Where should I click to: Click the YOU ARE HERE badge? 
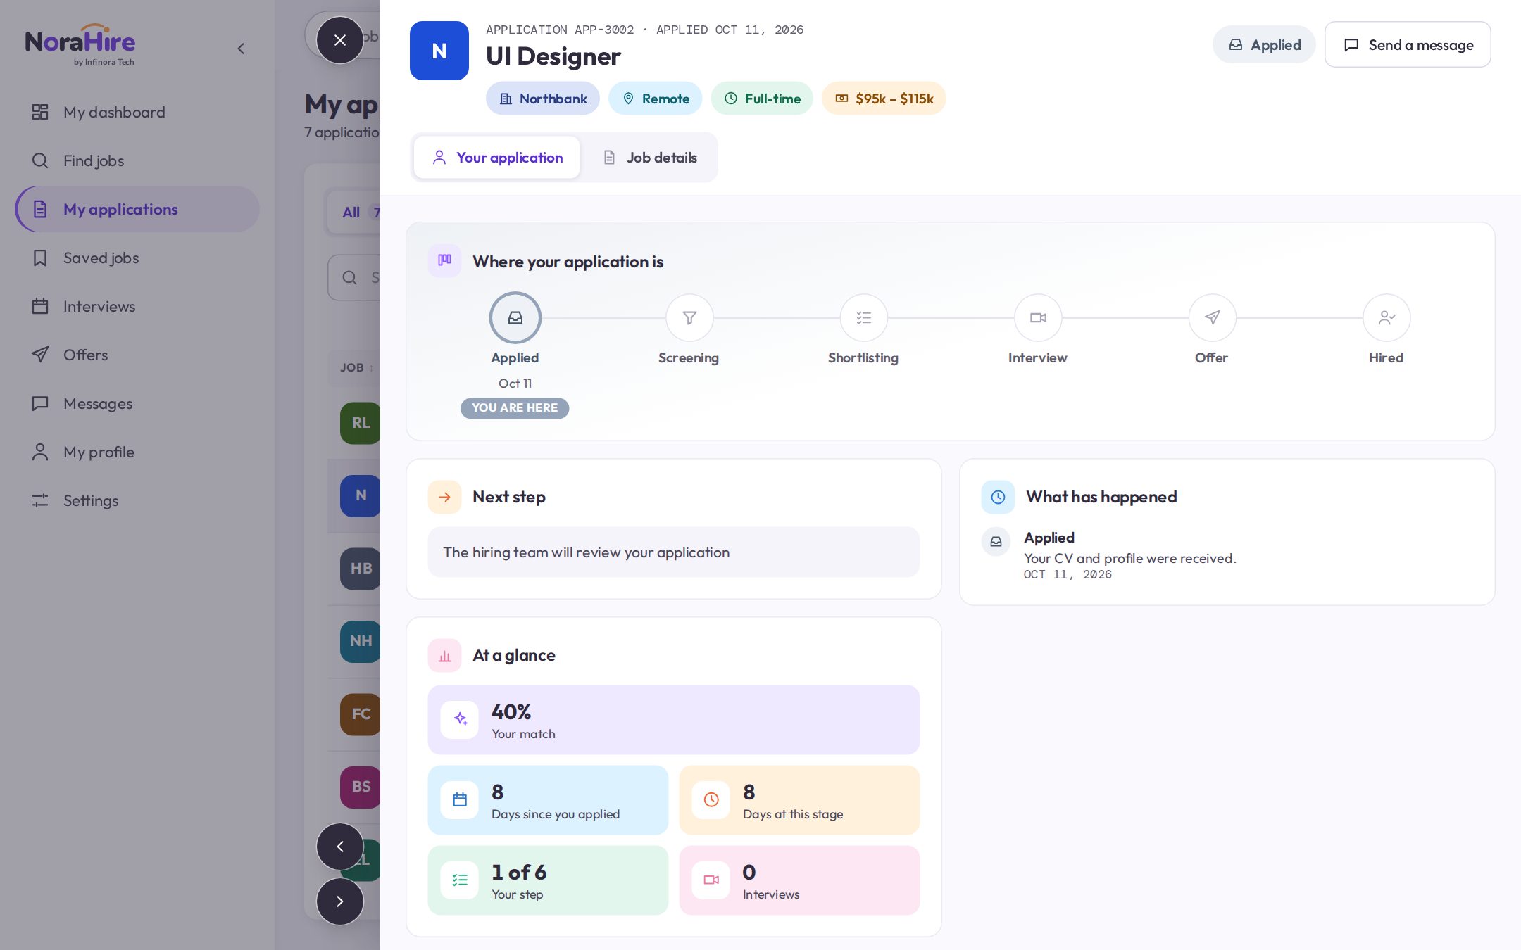(x=515, y=407)
